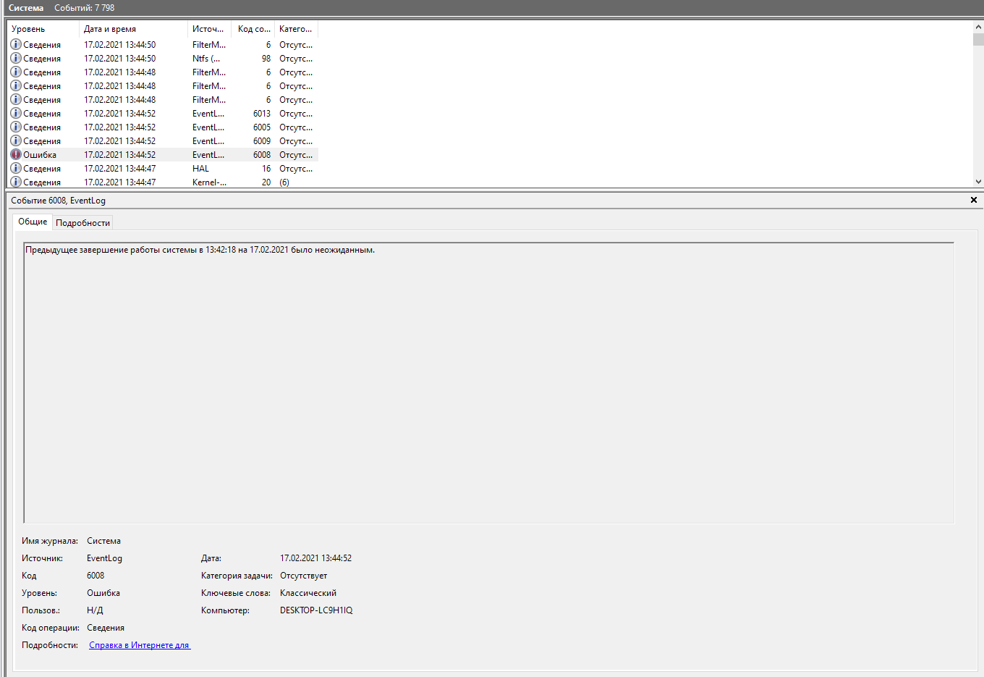Viewport: 984px width, 677px height.
Task: Open the Подробности tab
Action: coord(82,223)
